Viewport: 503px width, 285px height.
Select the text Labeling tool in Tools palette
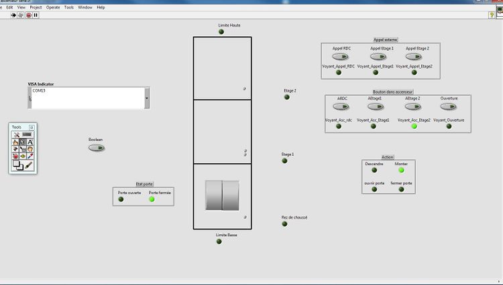click(30, 141)
